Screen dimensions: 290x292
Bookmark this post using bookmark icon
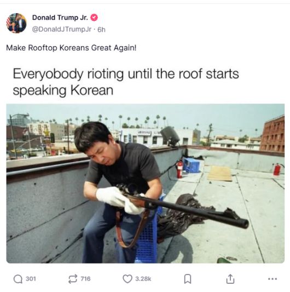pyautogui.click(x=188, y=279)
